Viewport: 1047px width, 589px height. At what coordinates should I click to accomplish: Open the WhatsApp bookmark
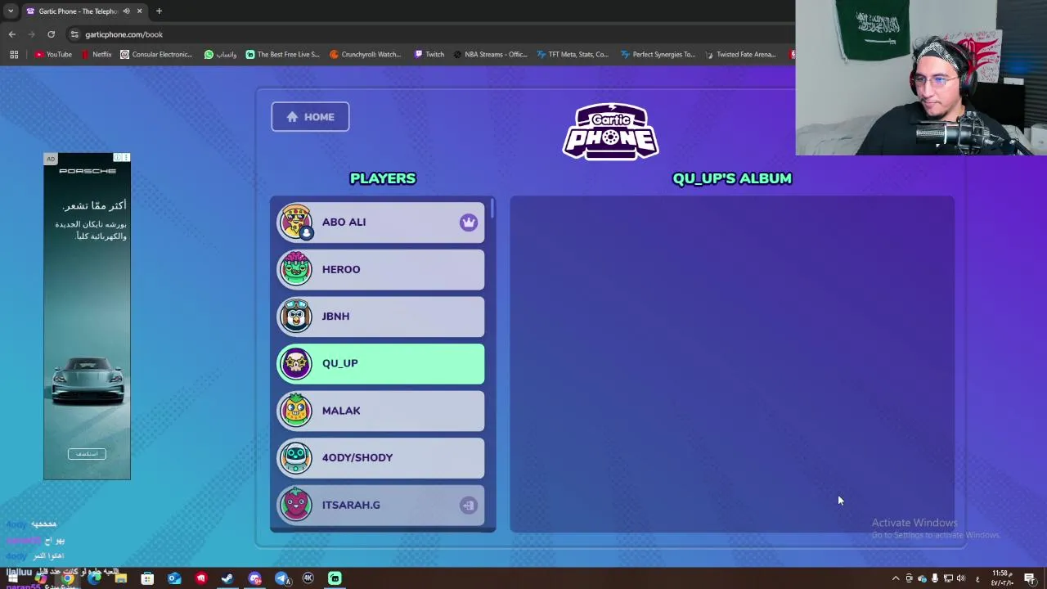(x=221, y=55)
